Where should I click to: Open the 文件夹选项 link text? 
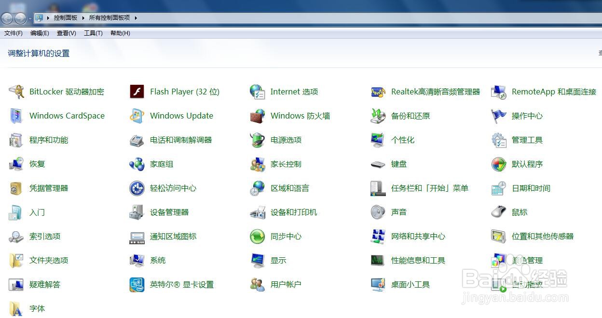(49, 260)
